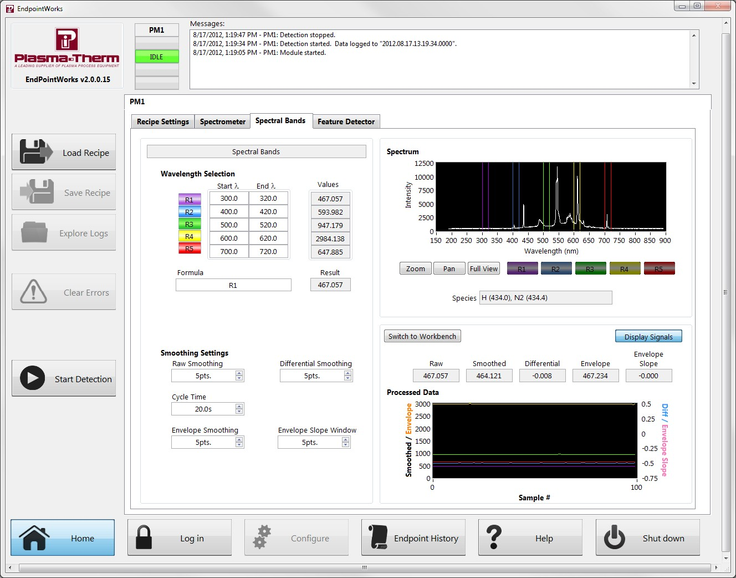Click the Shut down power icon
Screen dimensions: 736x578
pos(614,538)
